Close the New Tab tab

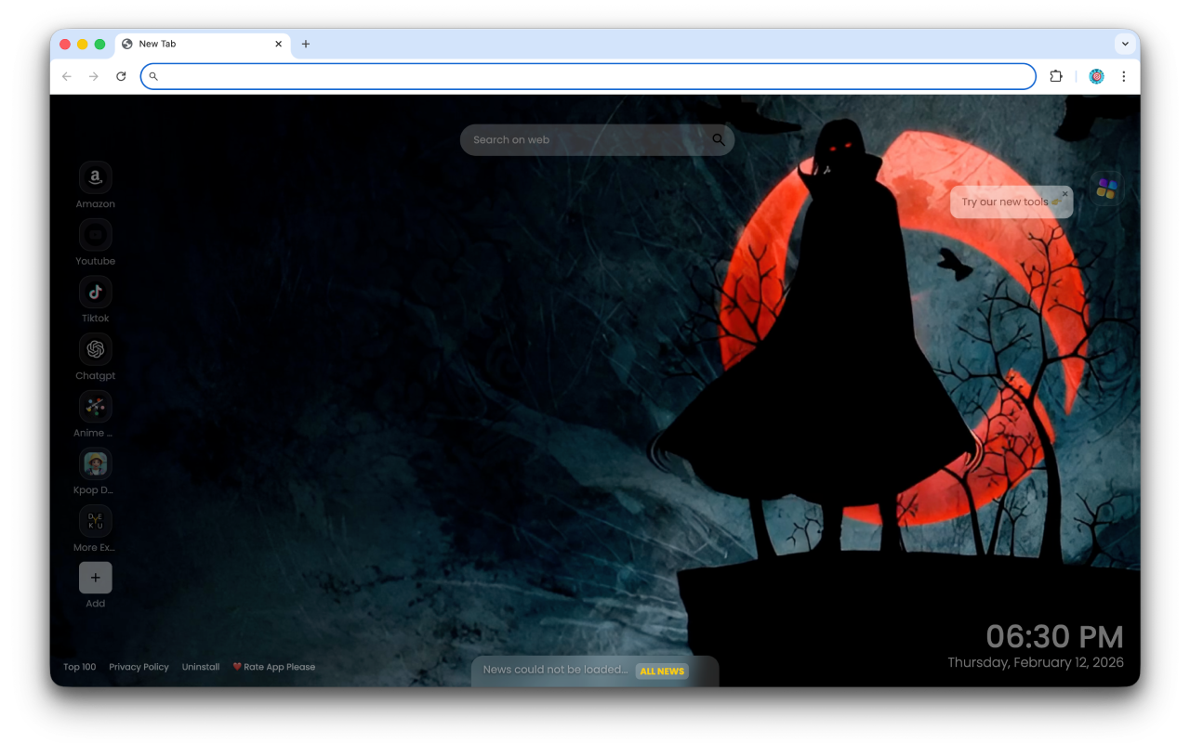(x=278, y=44)
